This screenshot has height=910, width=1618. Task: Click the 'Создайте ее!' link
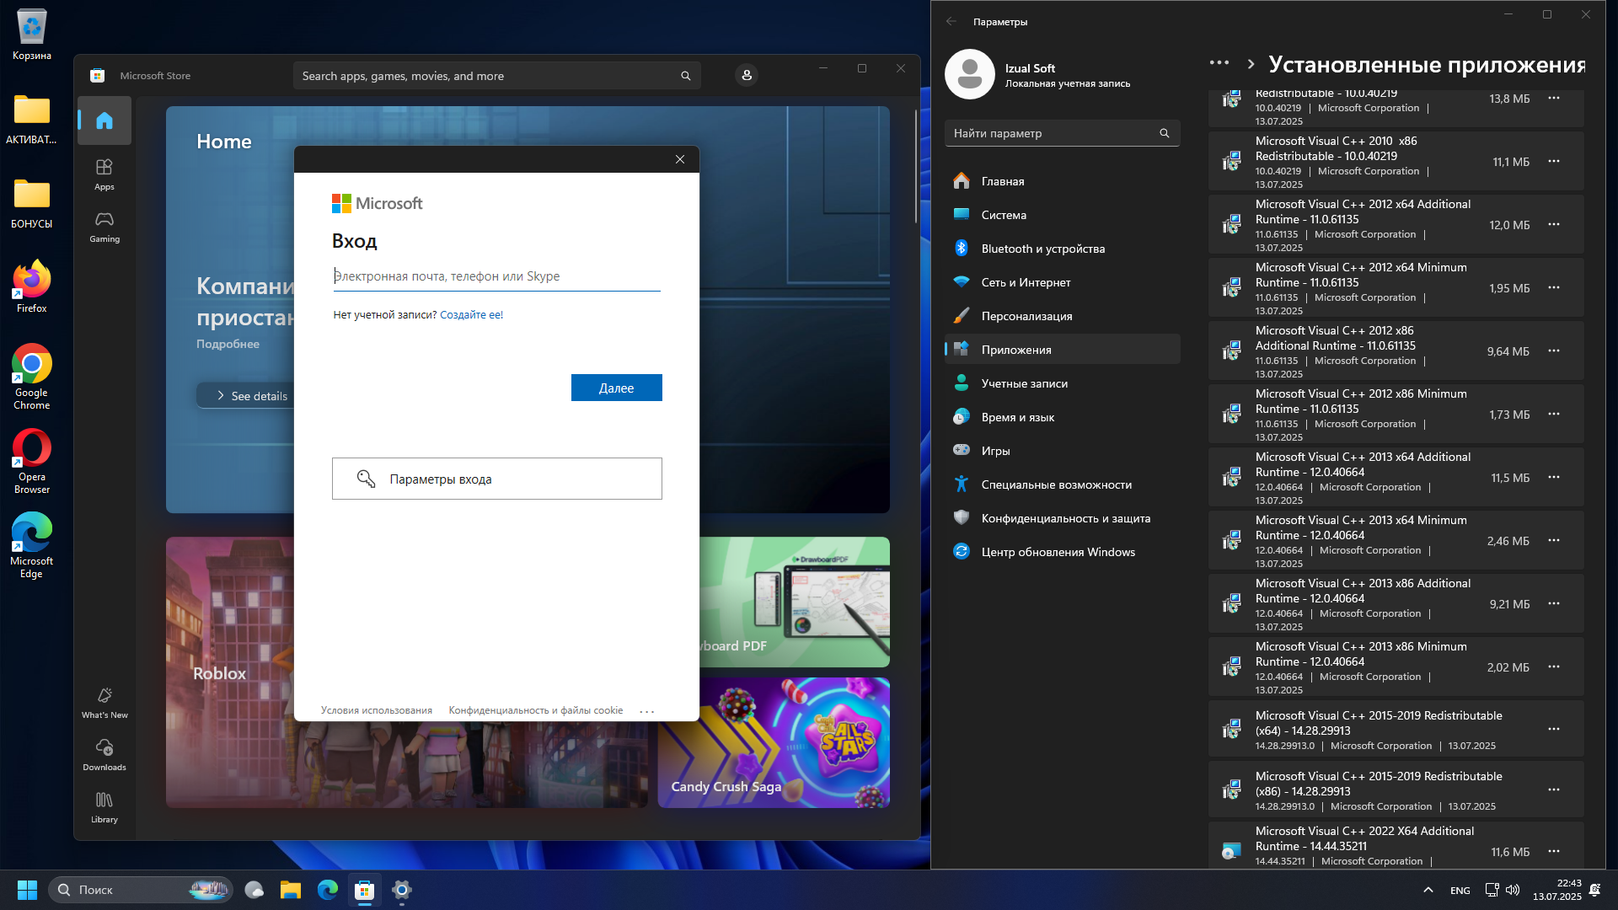tap(471, 315)
